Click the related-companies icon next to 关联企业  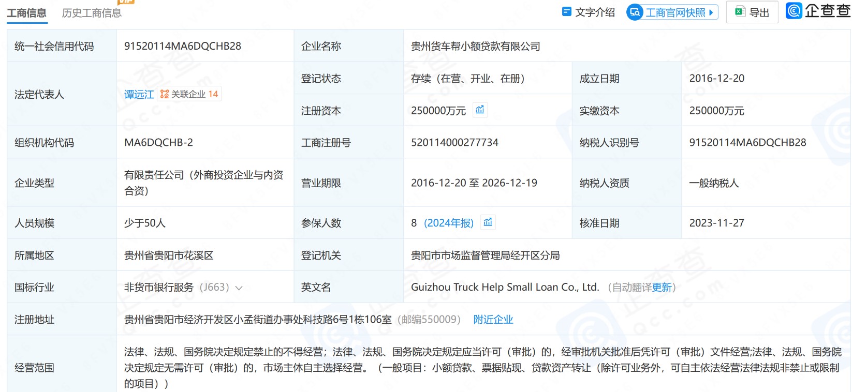[165, 94]
